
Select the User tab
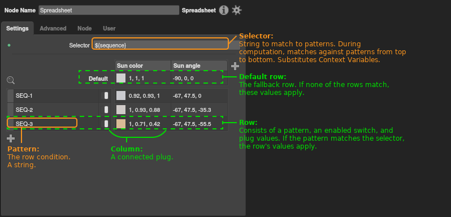[109, 28]
